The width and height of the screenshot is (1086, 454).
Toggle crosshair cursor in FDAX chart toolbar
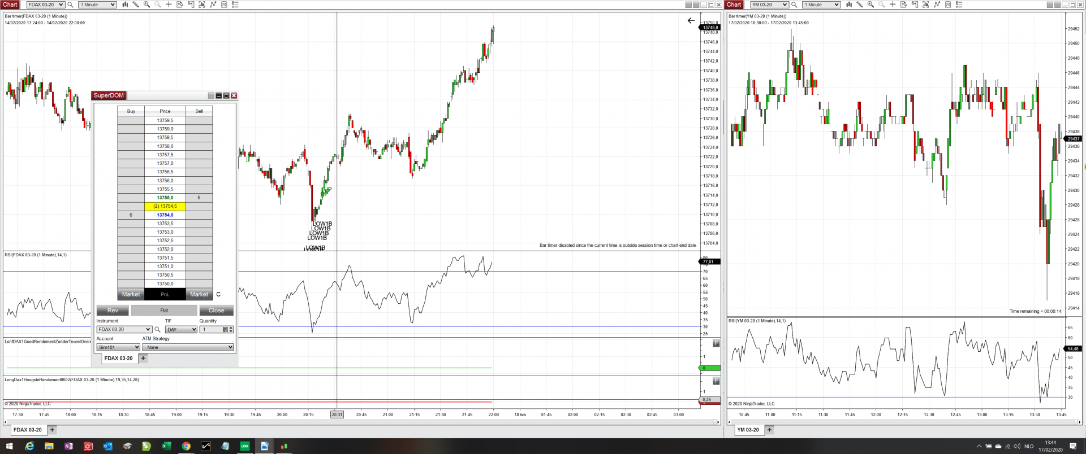(x=169, y=5)
